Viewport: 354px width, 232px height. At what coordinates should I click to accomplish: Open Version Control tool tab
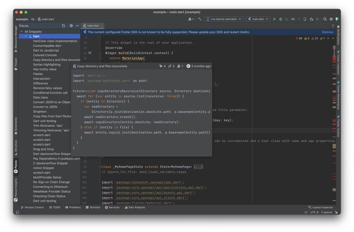(x=32, y=207)
